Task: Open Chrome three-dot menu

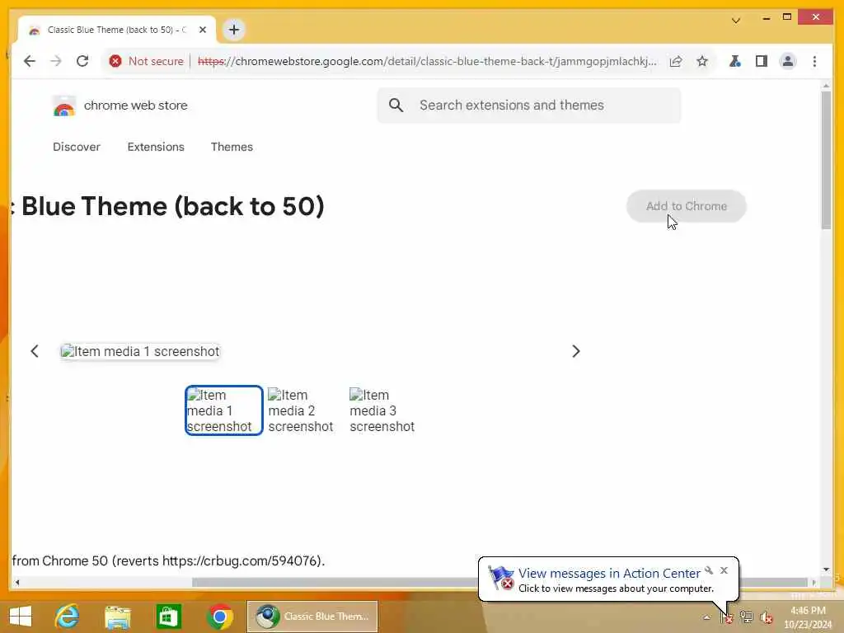Action: tap(814, 61)
